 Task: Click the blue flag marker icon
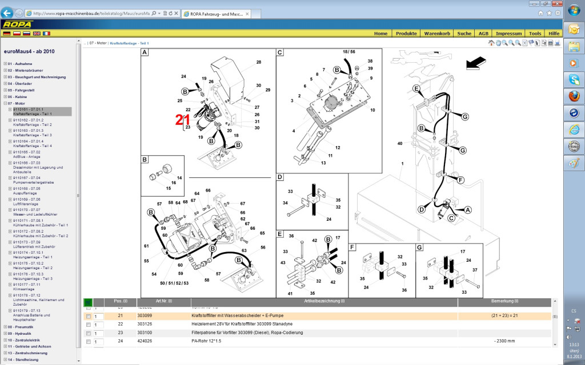[x=531, y=43]
